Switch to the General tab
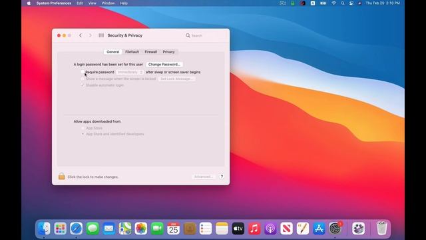426x240 pixels. point(112,52)
